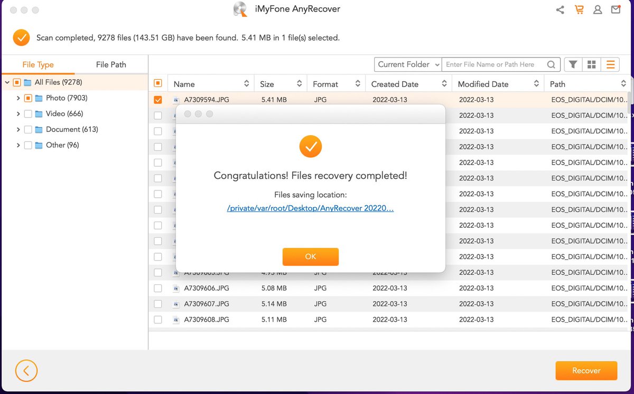This screenshot has width=634, height=394.
Task: Expand the Other tree node
Action: click(x=18, y=145)
